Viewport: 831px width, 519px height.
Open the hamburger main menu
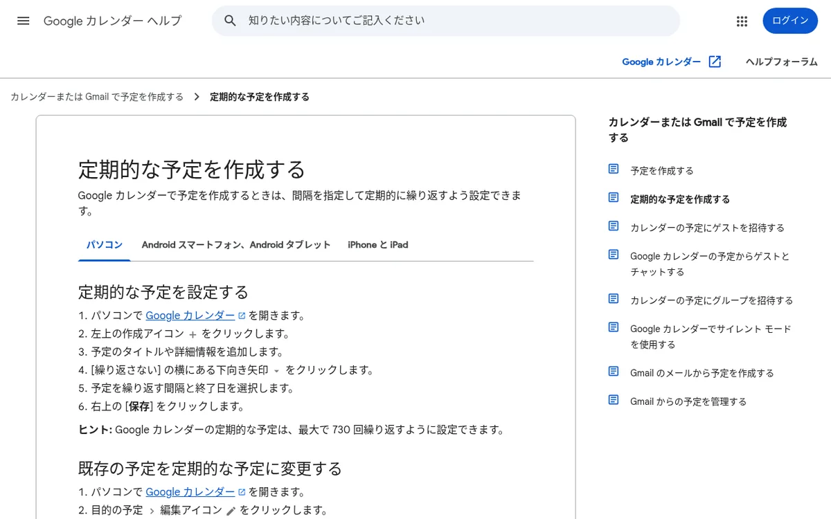point(24,21)
